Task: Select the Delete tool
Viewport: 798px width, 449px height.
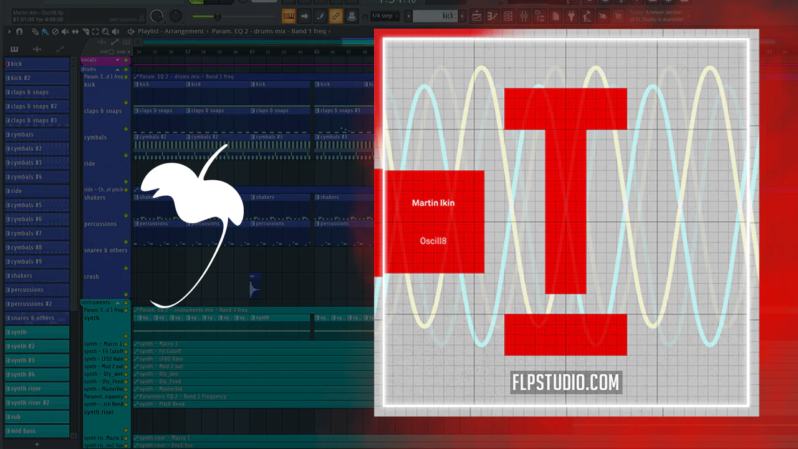Action: pos(55,31)
